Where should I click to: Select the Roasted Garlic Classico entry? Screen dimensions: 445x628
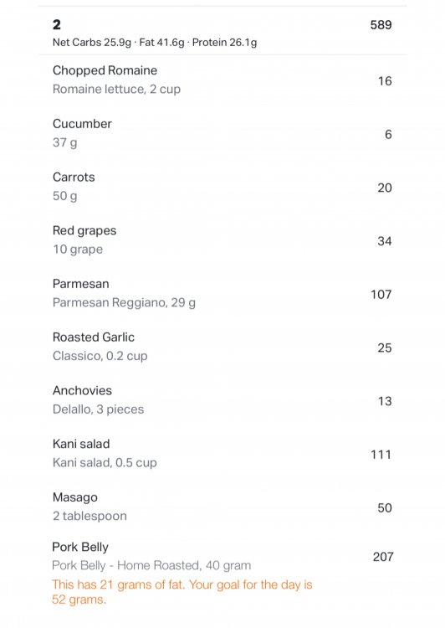pos(222,347)
